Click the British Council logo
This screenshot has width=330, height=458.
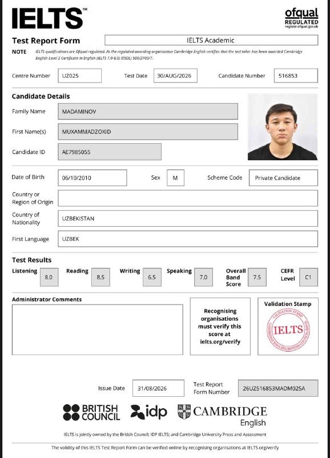[91, 412]
